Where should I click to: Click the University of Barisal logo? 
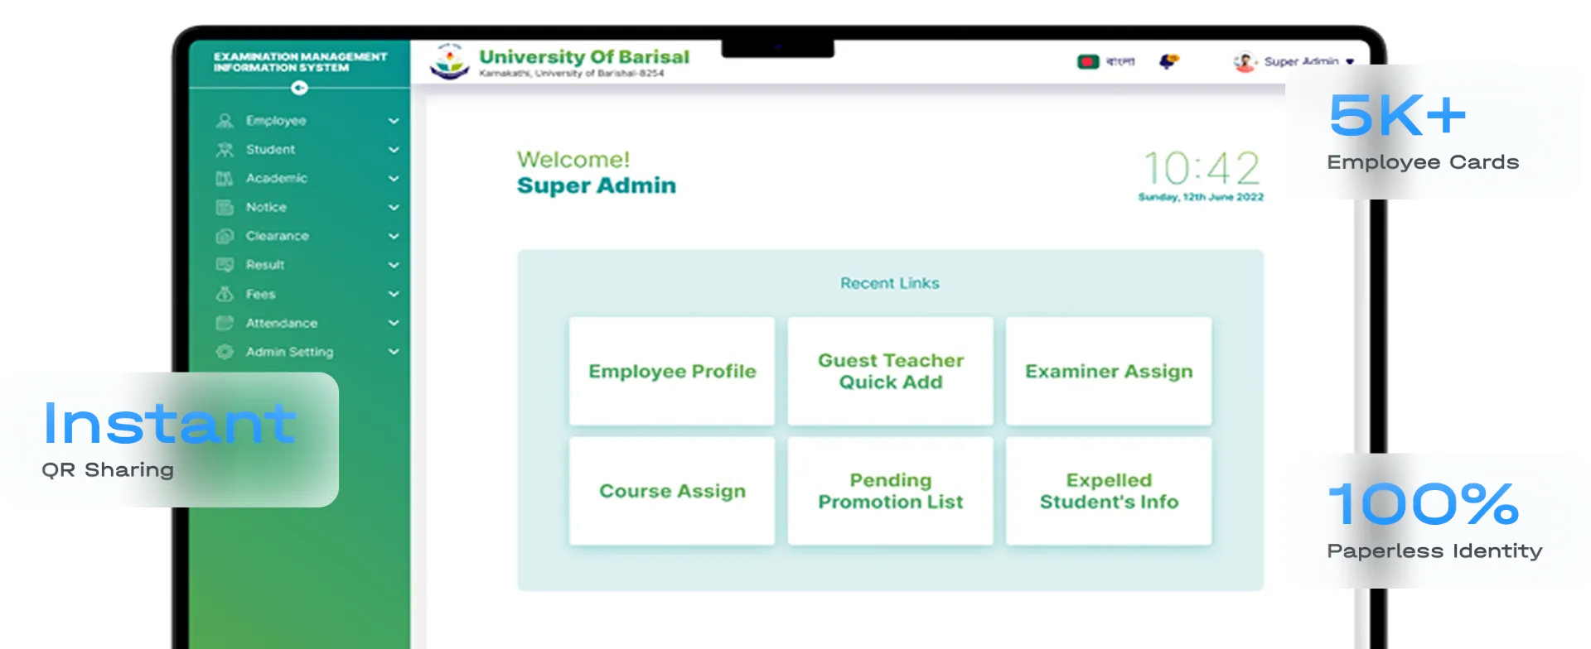click(x=449, y=62)
